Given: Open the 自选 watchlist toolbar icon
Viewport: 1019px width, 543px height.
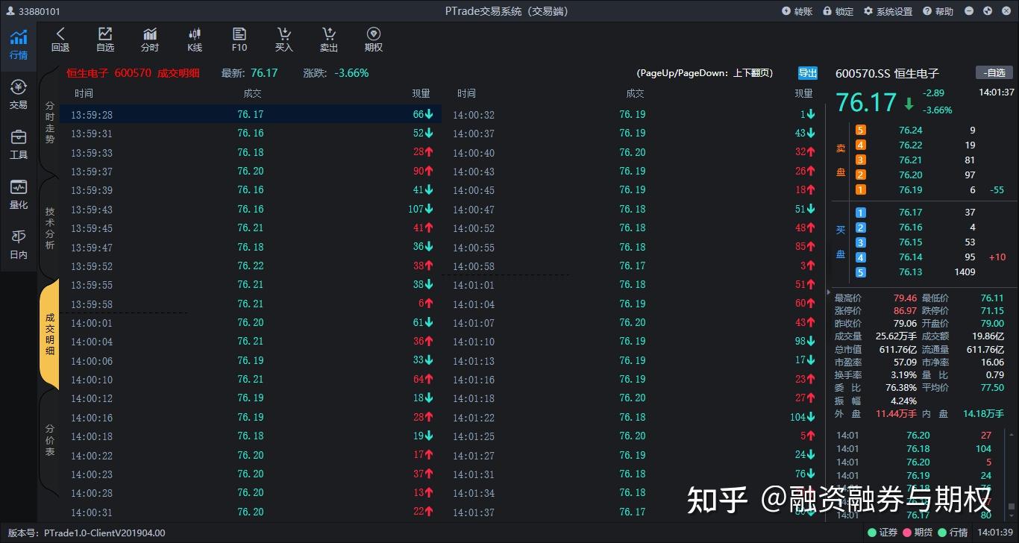Looking at the screenshot, I should (105, 40).
